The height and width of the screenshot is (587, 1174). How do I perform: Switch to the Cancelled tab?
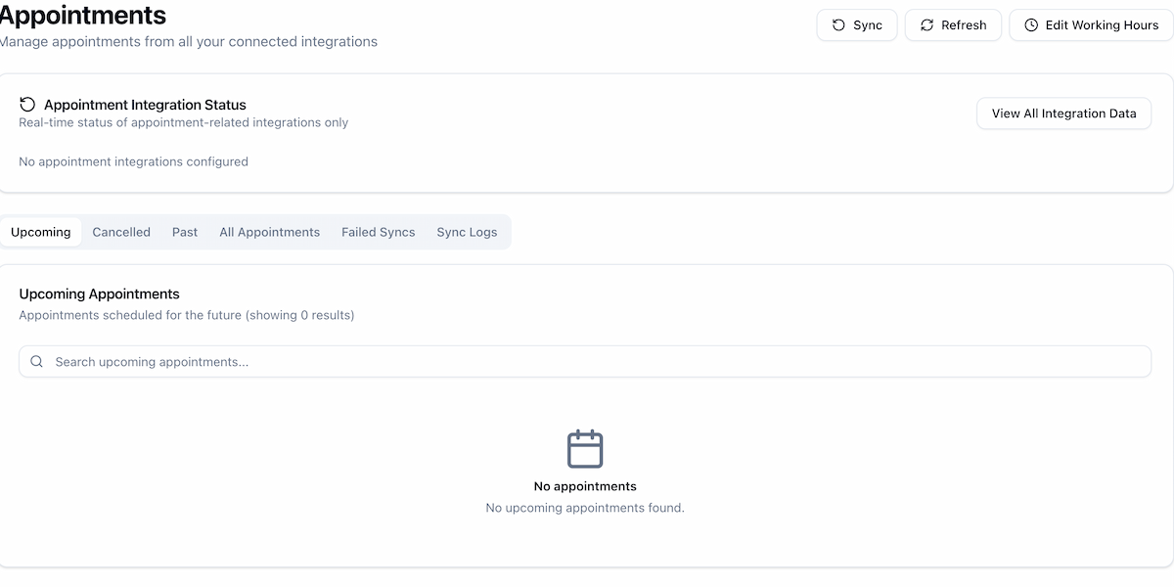pyautogui.click(x=121, y=232)
